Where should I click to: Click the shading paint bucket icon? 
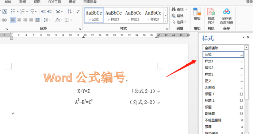click(57, 20)
